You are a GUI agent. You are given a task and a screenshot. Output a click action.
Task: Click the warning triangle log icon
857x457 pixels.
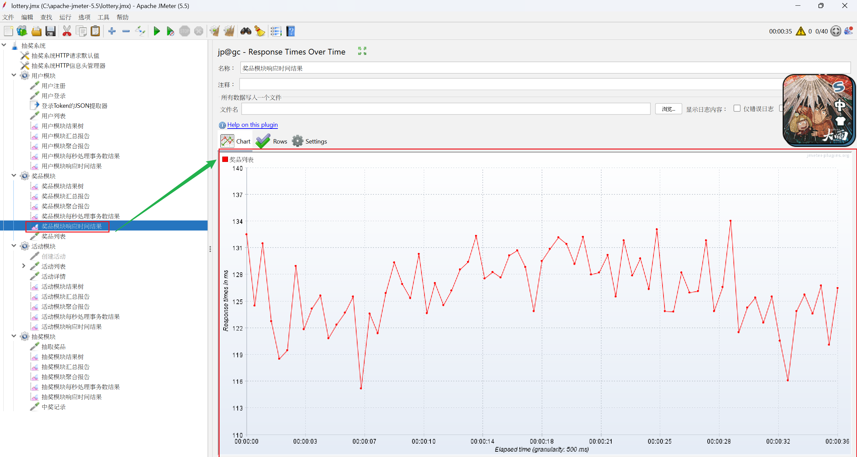[x=800, y=31]
